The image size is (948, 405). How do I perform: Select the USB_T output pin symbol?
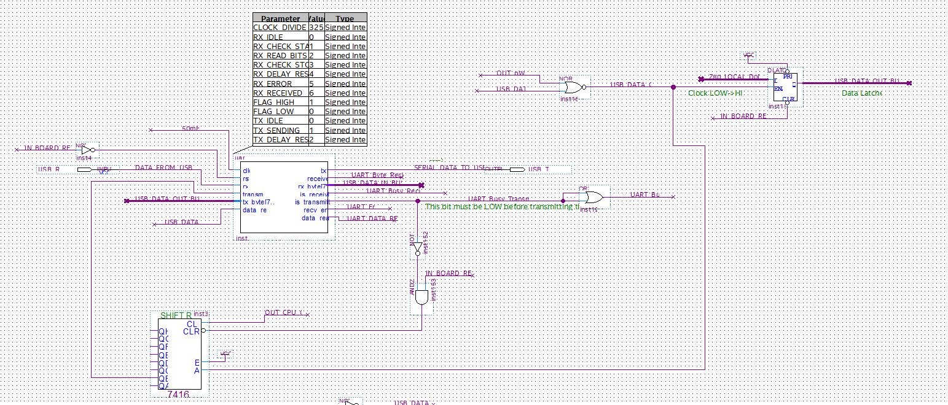(x=517, y=169)
